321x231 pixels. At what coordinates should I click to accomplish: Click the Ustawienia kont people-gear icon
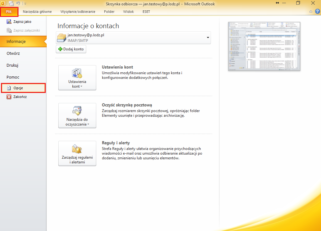pyautogui.click(x=77, y=73)
